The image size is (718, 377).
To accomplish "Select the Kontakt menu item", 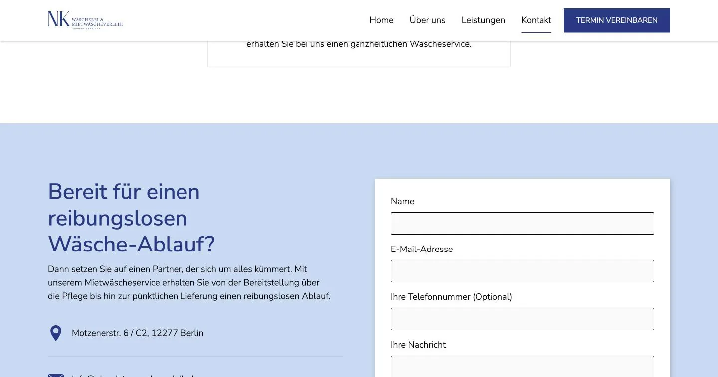I will tap(536, 20).
